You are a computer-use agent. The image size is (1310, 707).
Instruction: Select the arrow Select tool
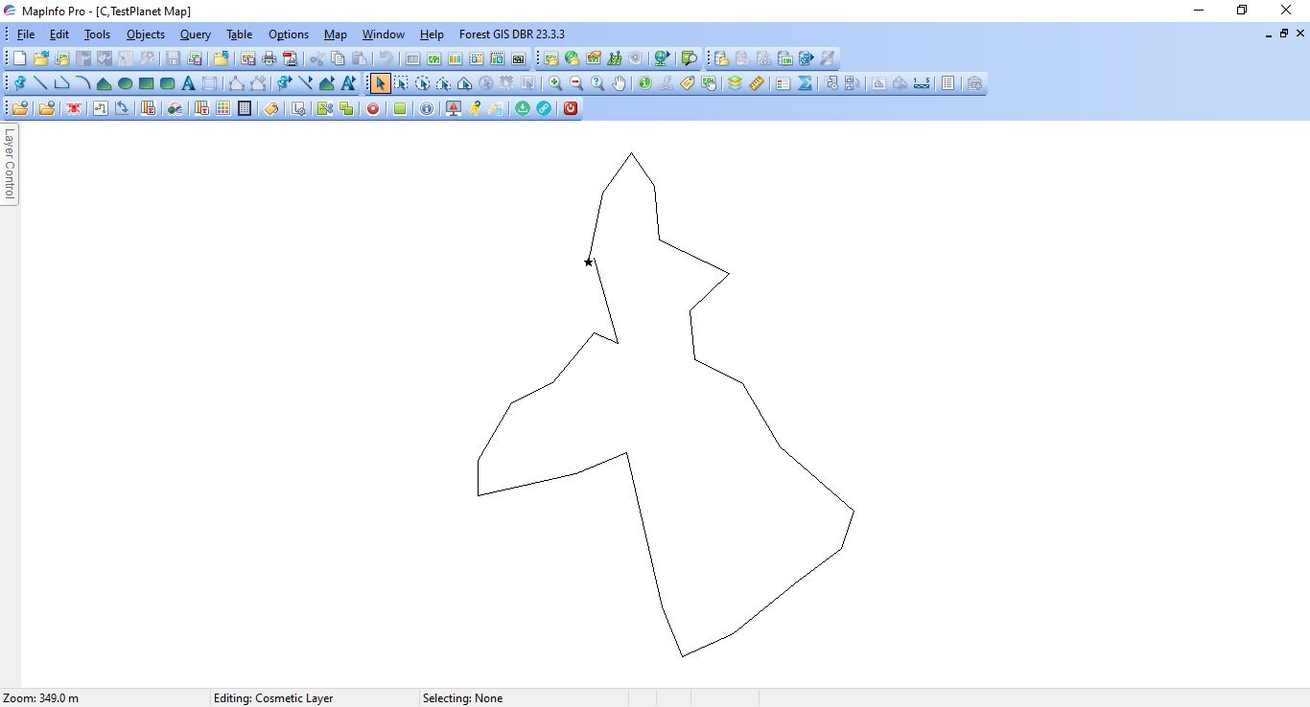(x=381, y=83)
